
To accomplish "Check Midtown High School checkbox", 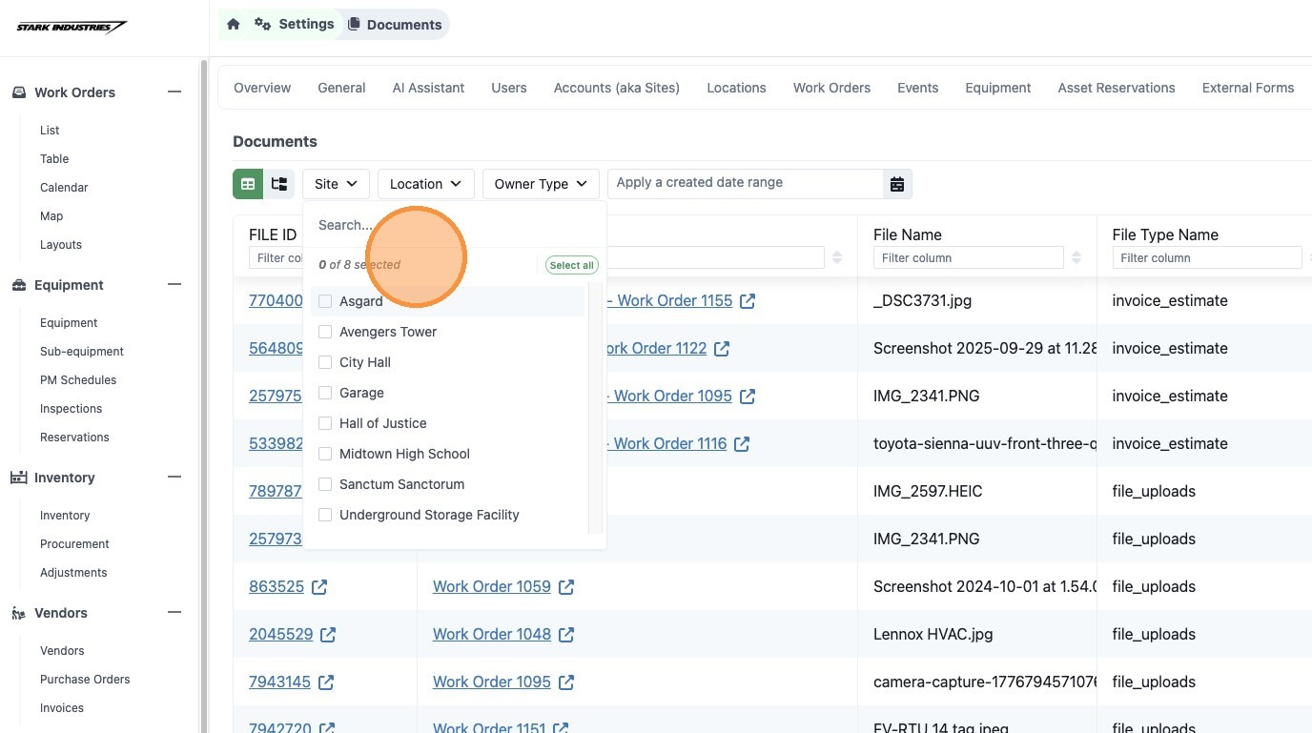I will tap(325, 454).
